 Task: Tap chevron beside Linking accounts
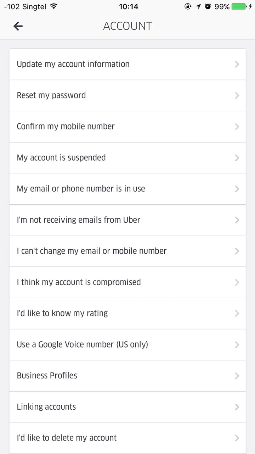coord(237,407)
